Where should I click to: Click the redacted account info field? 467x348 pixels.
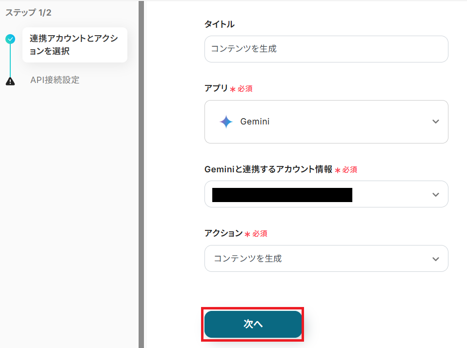coord(282,194)
